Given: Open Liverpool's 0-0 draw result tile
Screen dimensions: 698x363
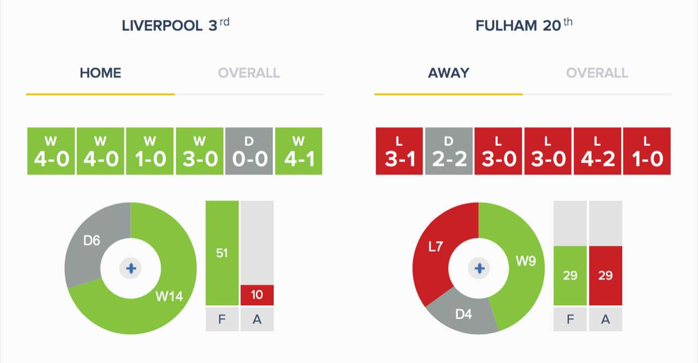Looking at the screenshot, I should 249,151.
